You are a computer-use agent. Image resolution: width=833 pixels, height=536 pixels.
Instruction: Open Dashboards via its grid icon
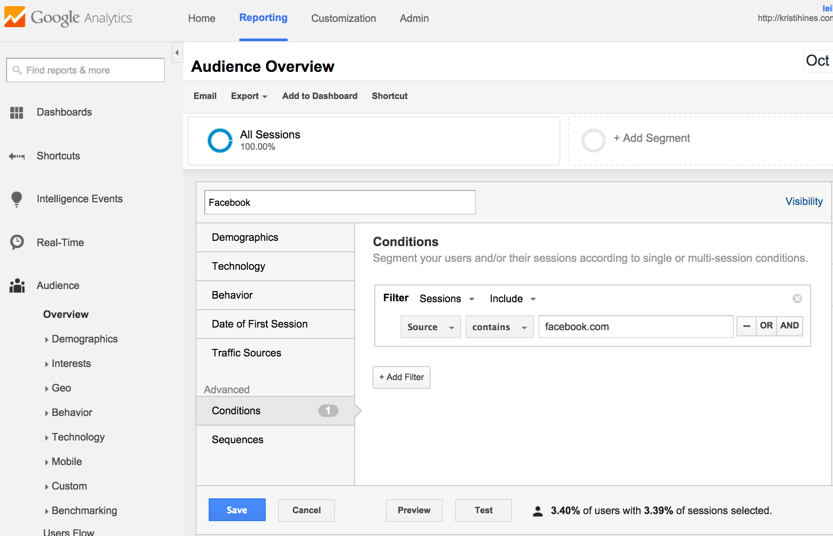(17, 113)
